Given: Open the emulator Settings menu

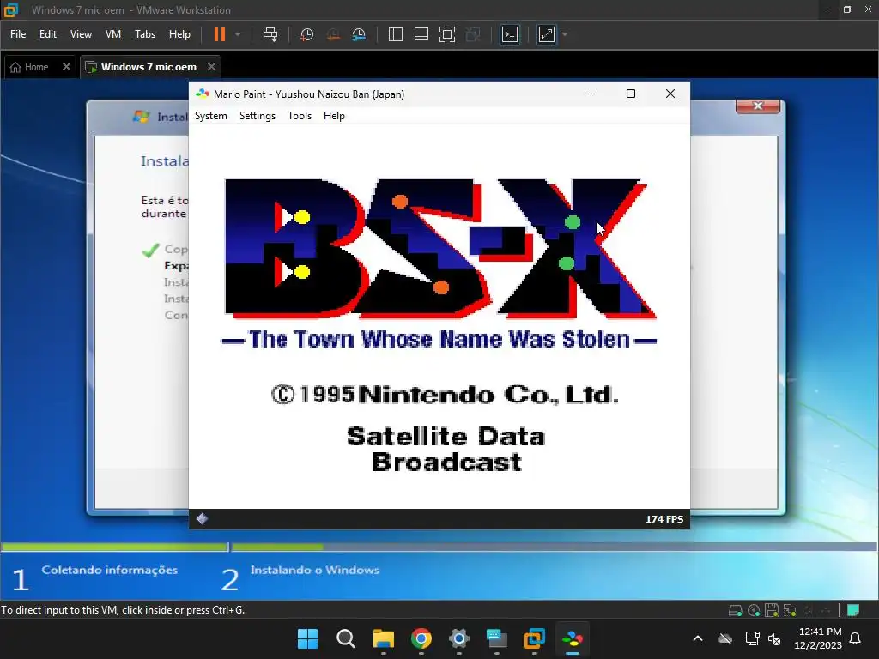Looking at the screenshot, I should pos(258,116).
